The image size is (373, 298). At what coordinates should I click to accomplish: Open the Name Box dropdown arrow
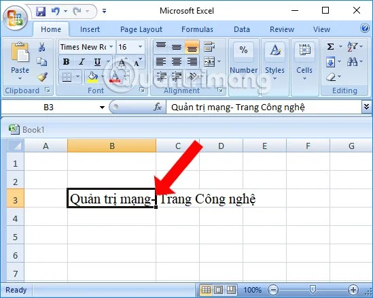click(x=103, y=107)
